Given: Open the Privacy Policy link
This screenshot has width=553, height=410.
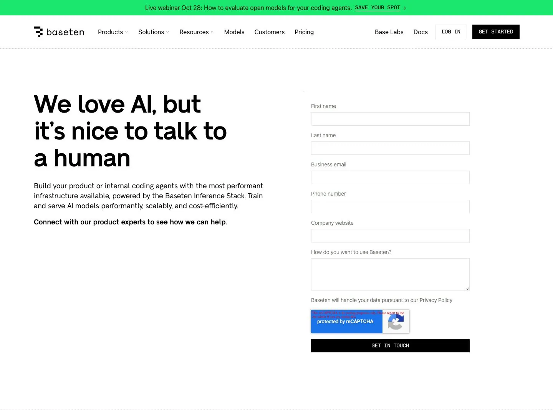Looking at the screenshot, I should [x=436, y=300].
